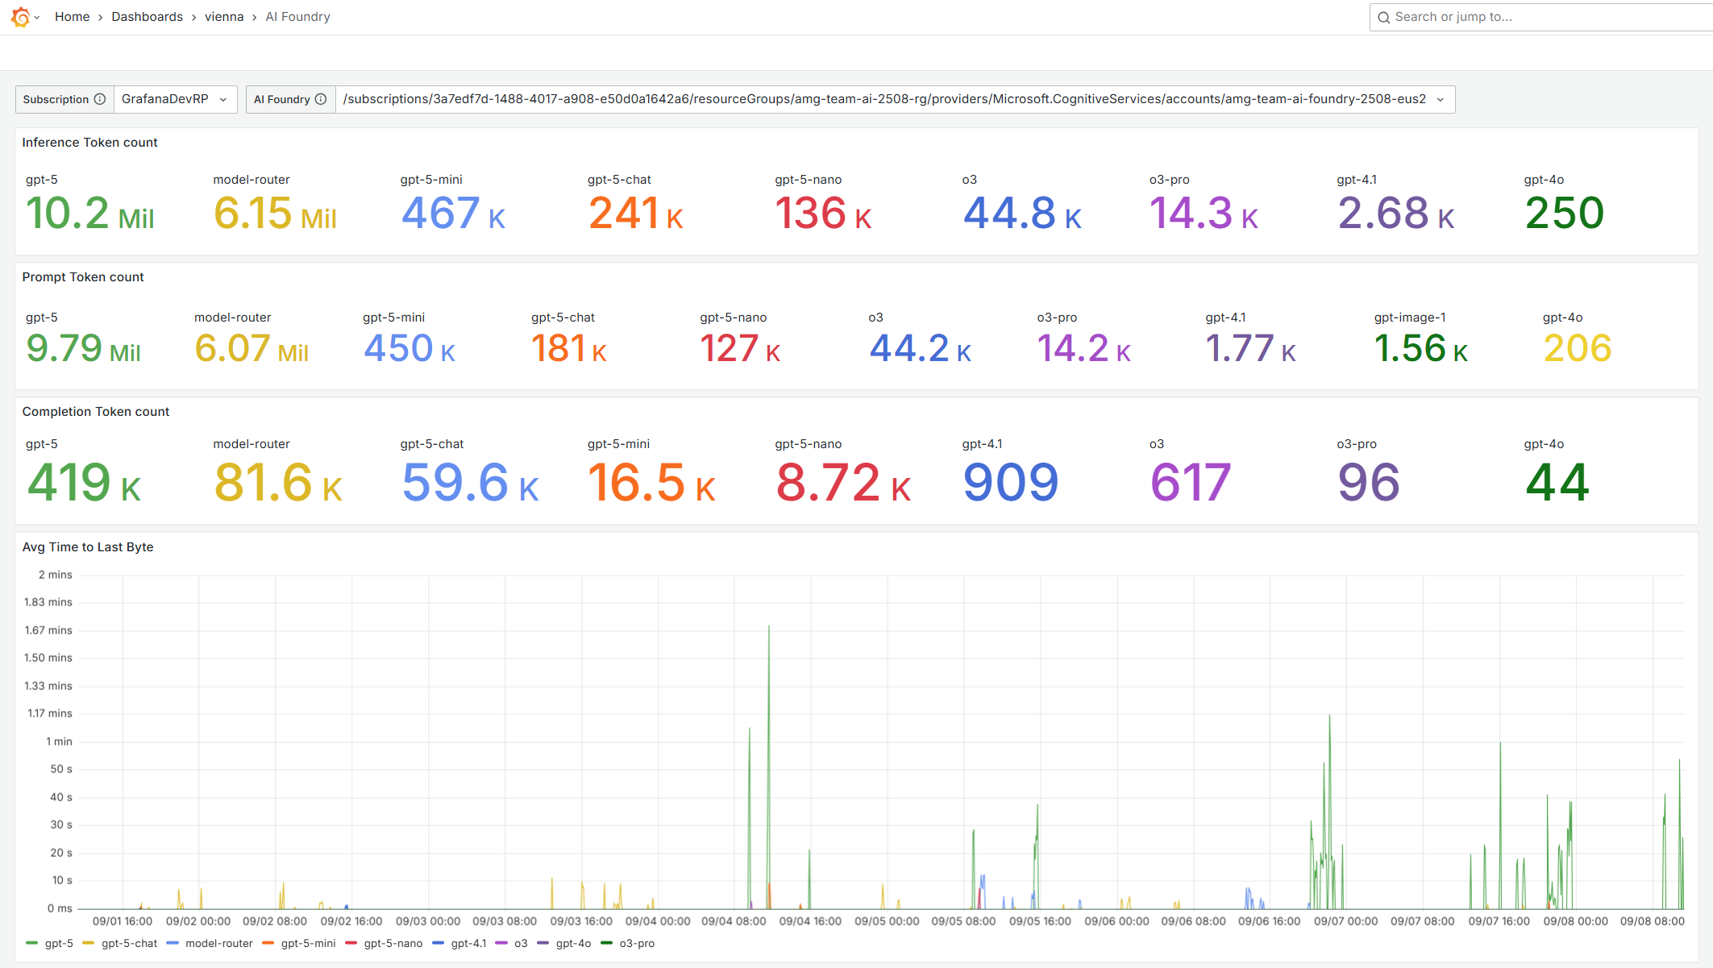The image size is (1713, 968).
Task: Open the Dashboards breadcrumb link
Action: (x=147, y=17)
